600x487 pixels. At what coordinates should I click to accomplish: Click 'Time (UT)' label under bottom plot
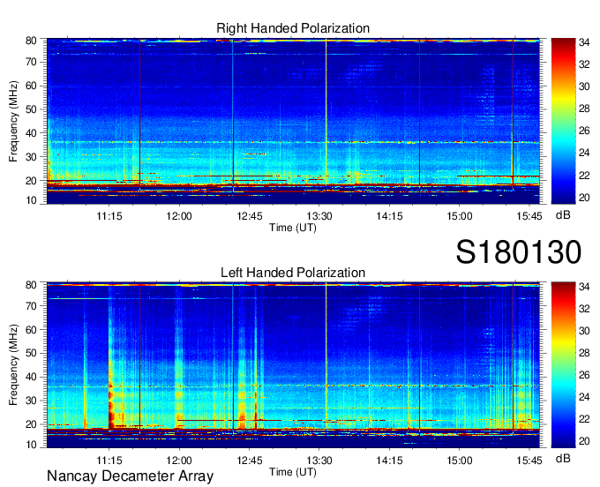click(293, 472)
